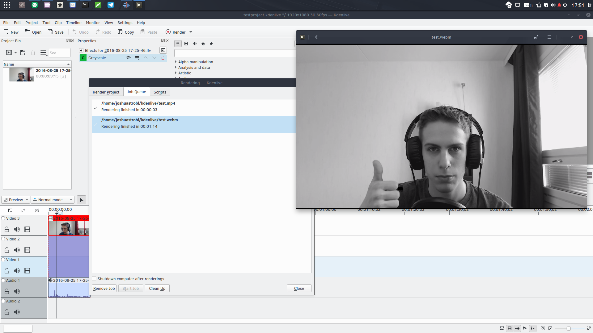Show the favorite effects star icon
Image resolution: width=593 pixels, height=333 pixels.
211,44
